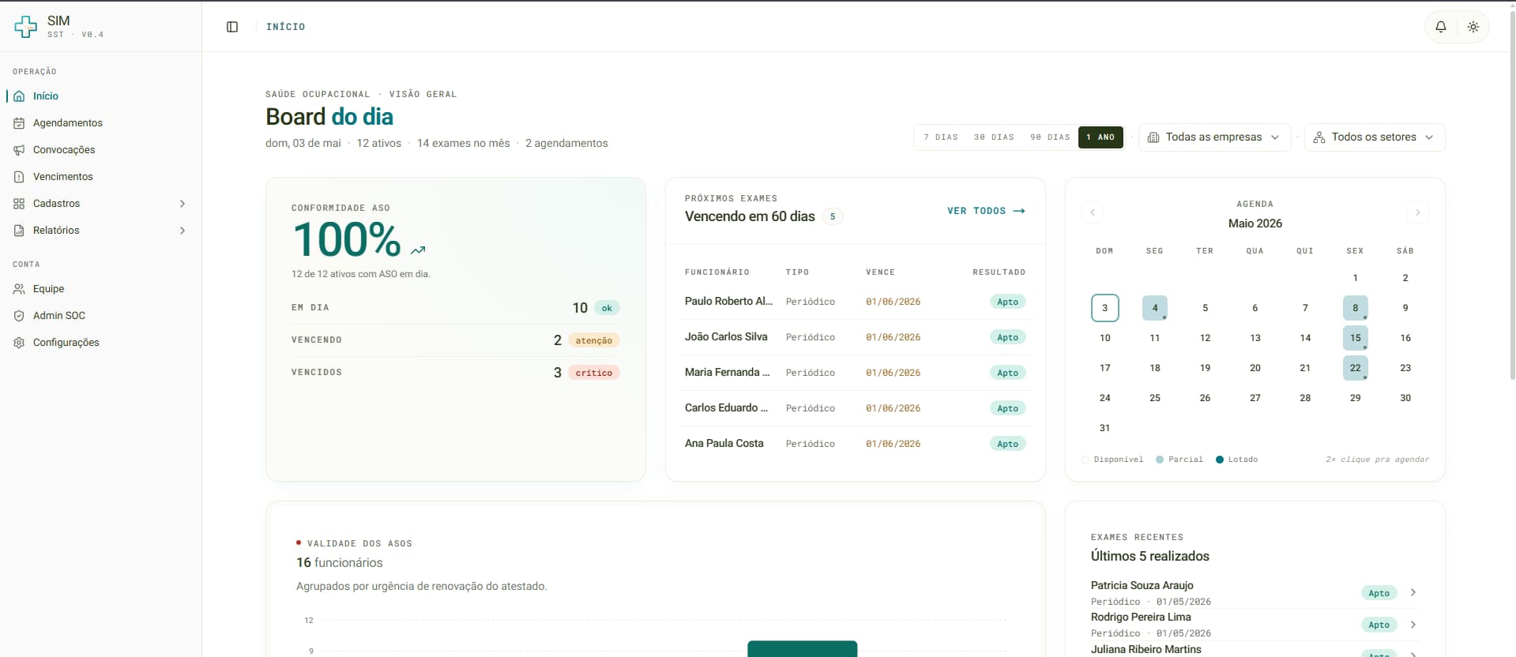The image size is (1516, 657).
Task: Click the Configurações gear icon
Action: click(19, 343)
